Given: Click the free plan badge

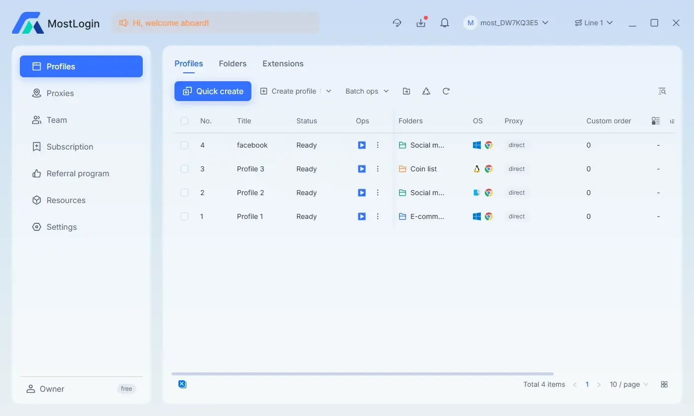Looking at the screenshot, I should pos(126,389).
